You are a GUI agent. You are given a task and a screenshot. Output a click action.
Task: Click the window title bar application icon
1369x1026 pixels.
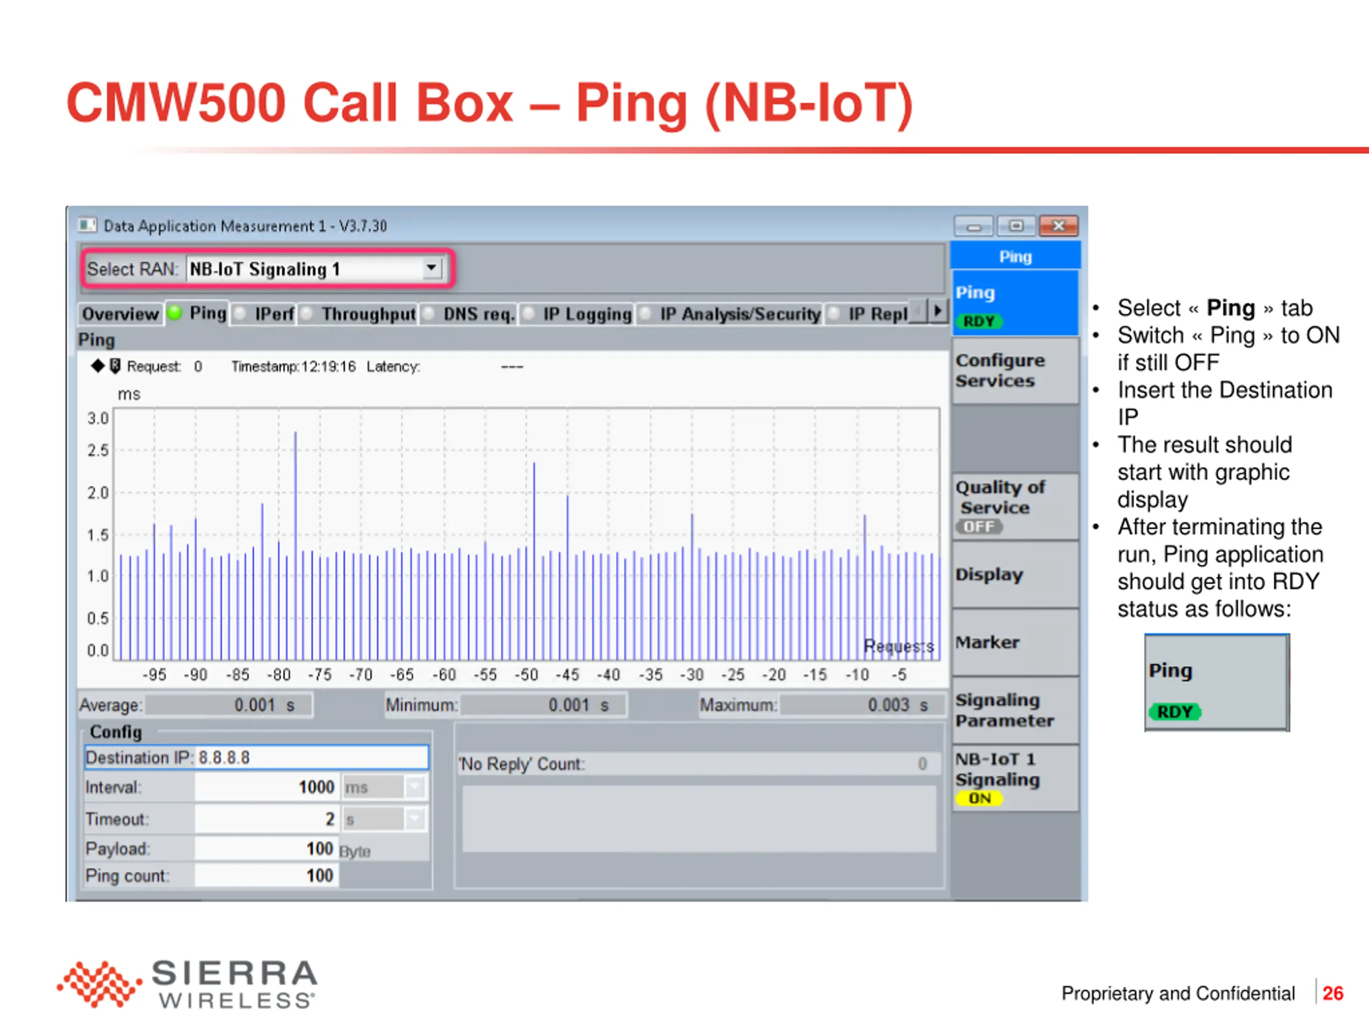point(87,225)
